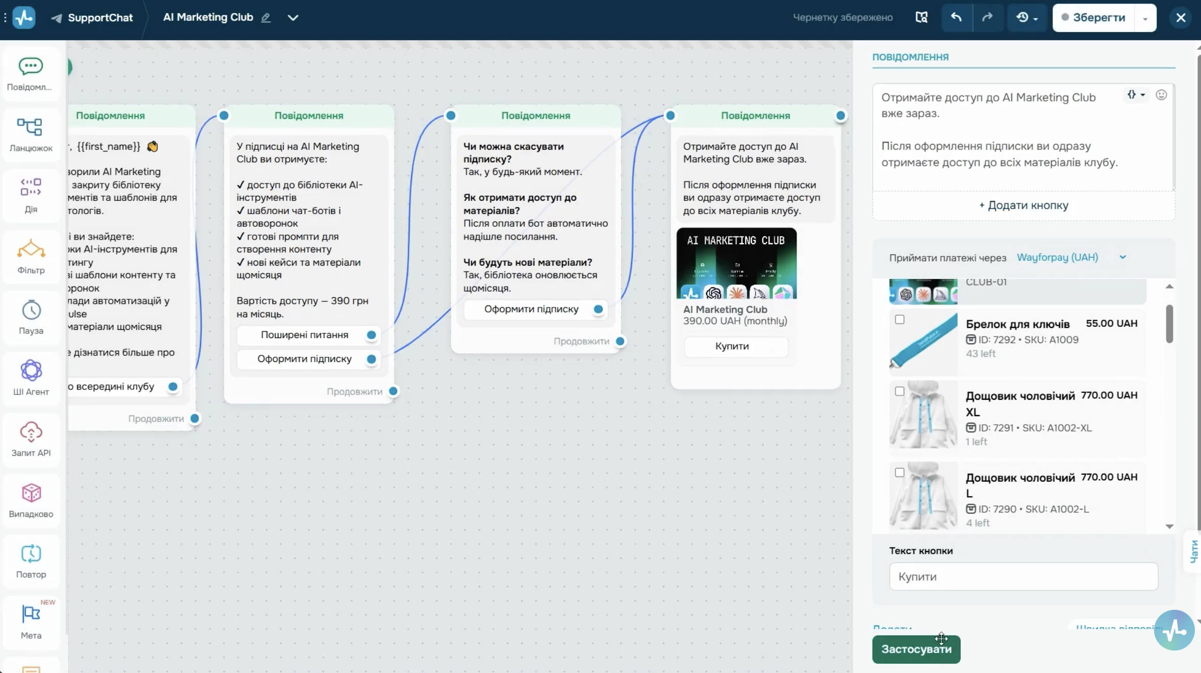Close the flow builder with the X
This screenshot has width=1201, height=673.
[x=1181, y=18]
